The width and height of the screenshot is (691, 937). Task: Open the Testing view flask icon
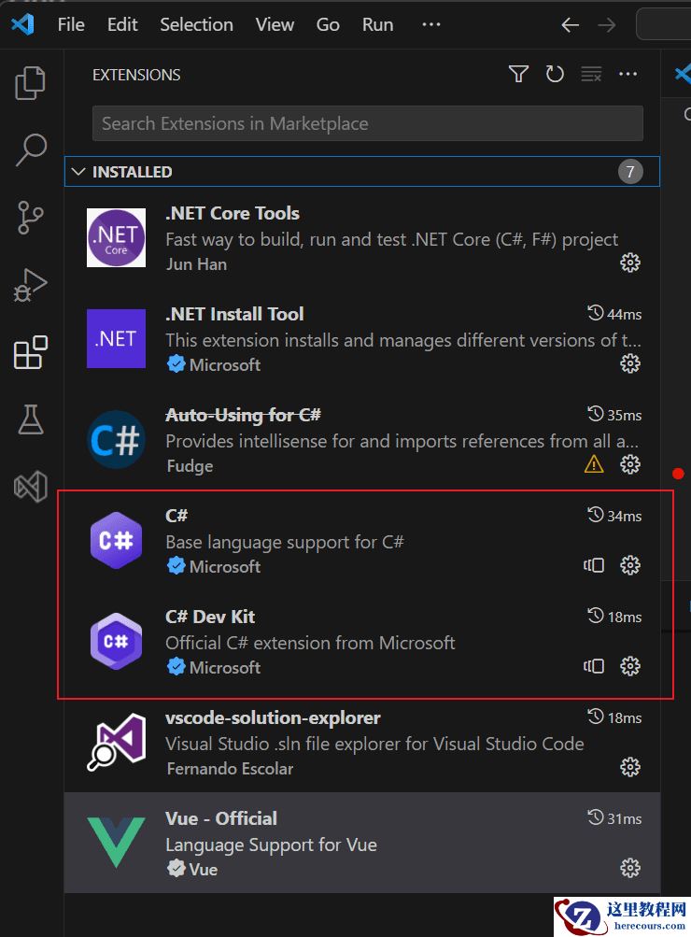pos(29,419)
